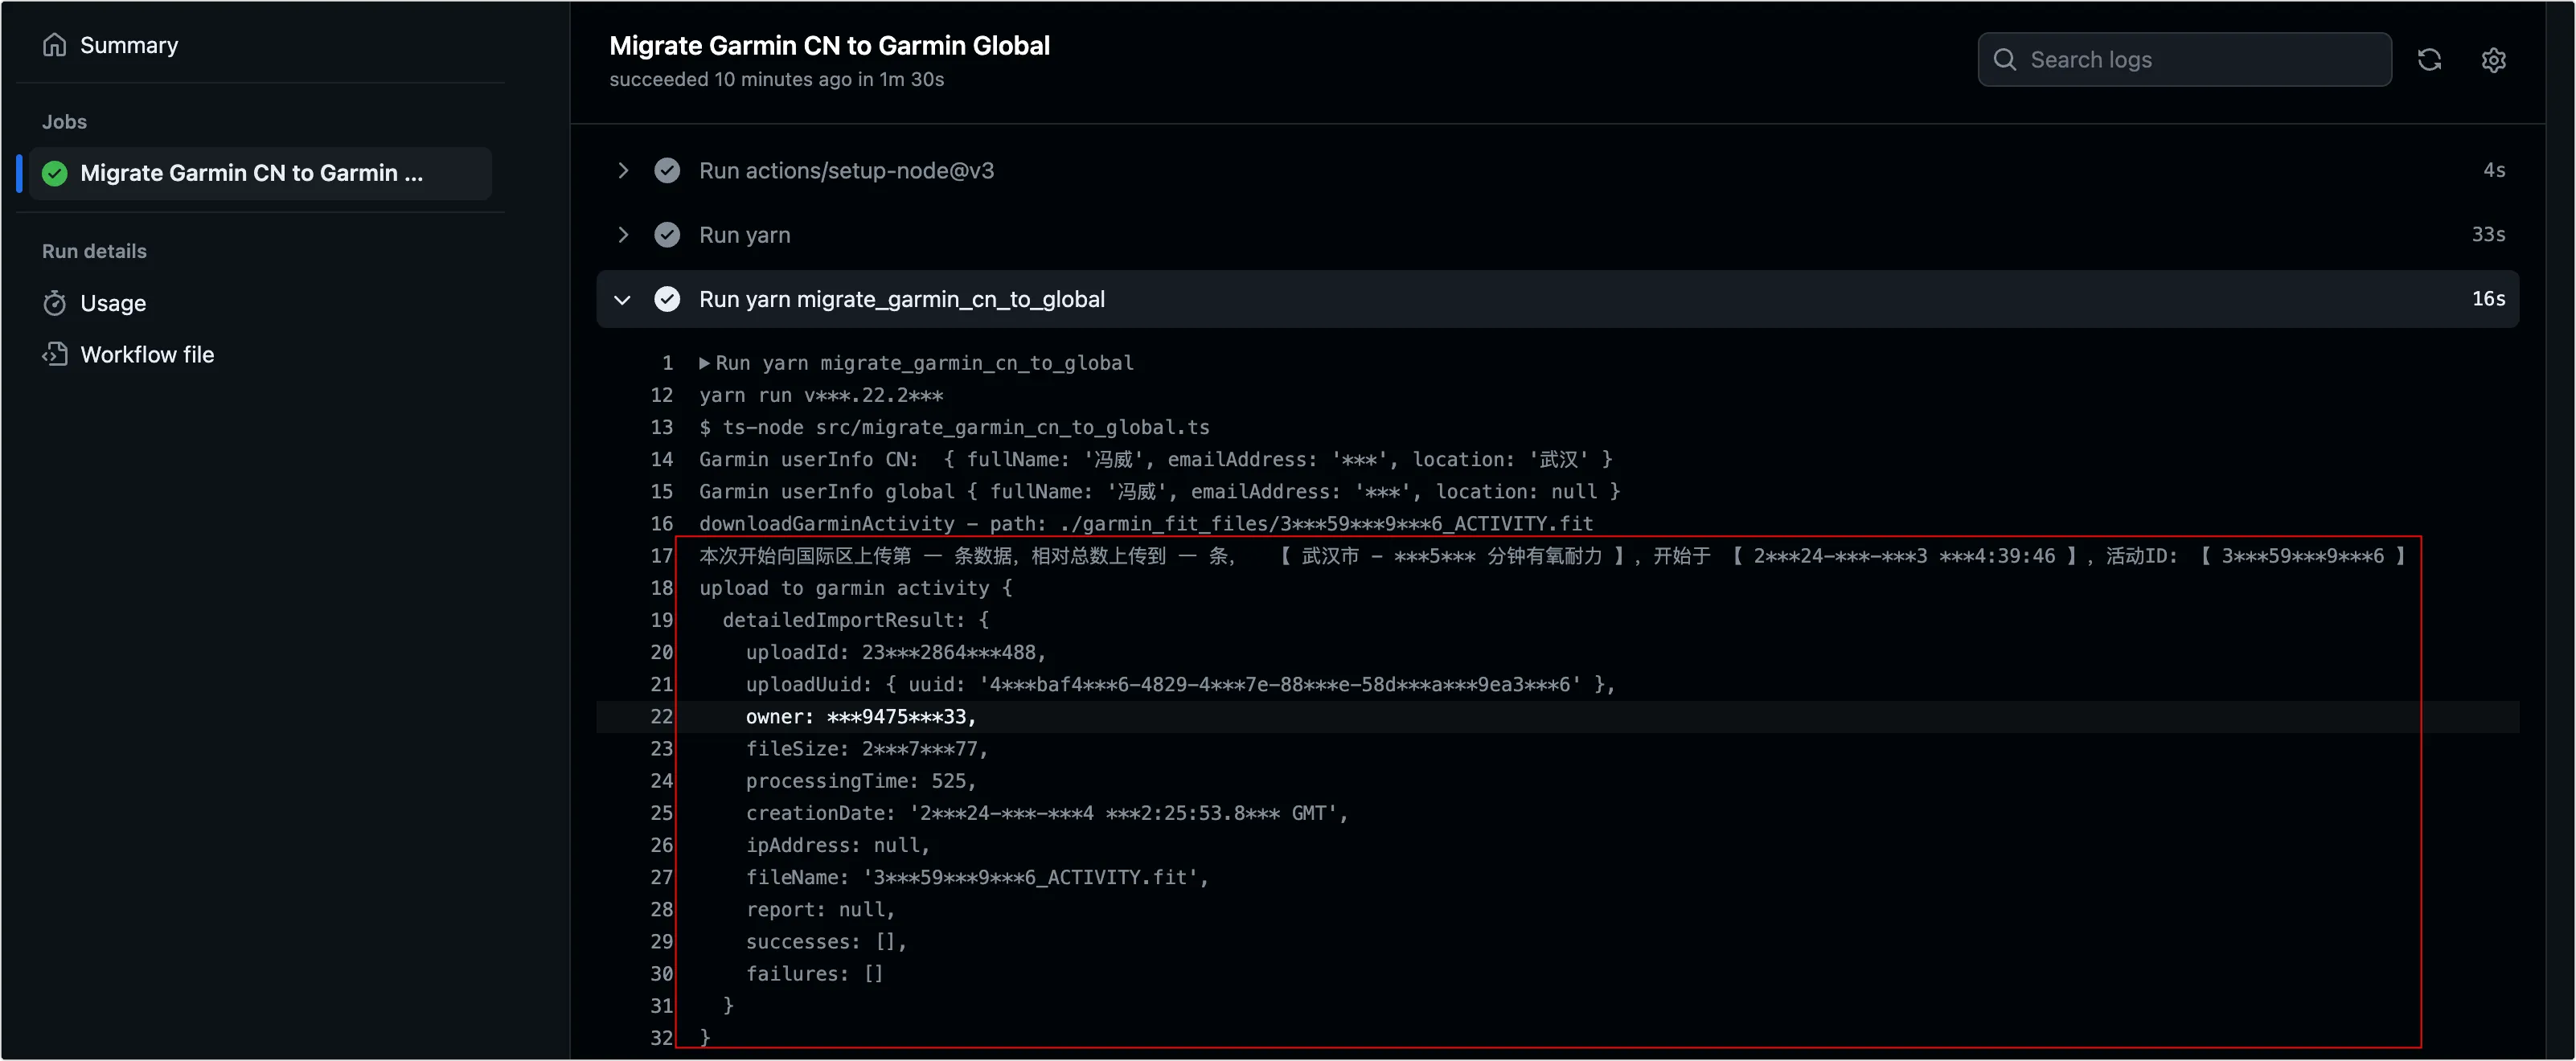Expand the Run yarn step
2576x1061 pixels.
coord(623,235)
